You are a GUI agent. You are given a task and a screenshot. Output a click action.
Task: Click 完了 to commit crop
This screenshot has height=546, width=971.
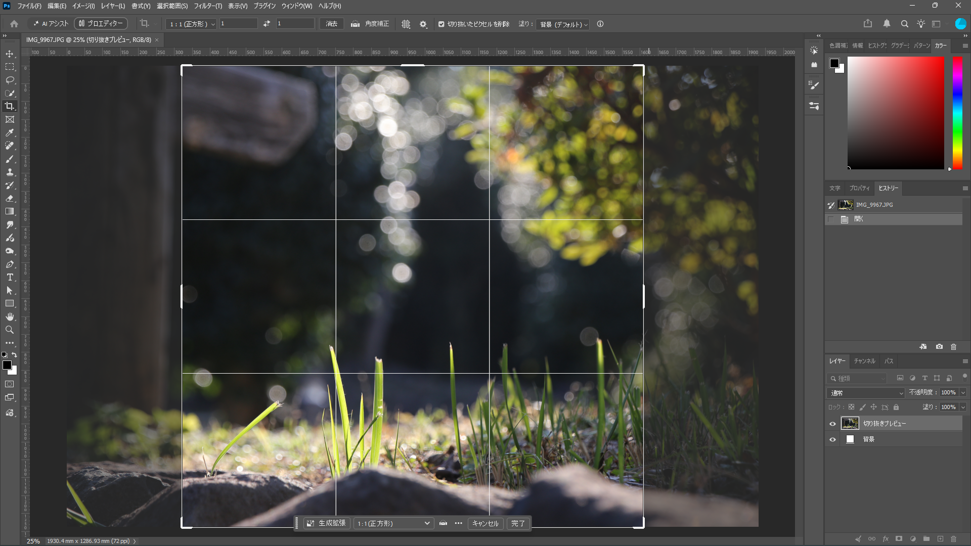coord(518,523)
